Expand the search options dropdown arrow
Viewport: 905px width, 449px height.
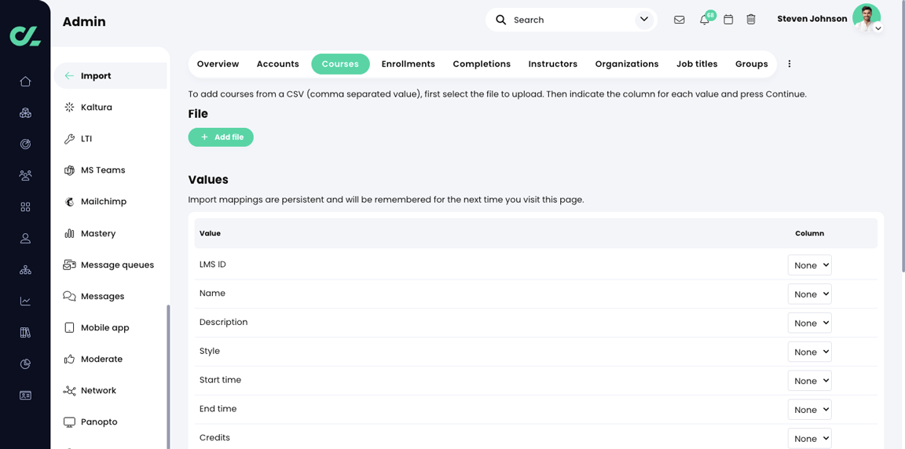click(644, 20)
